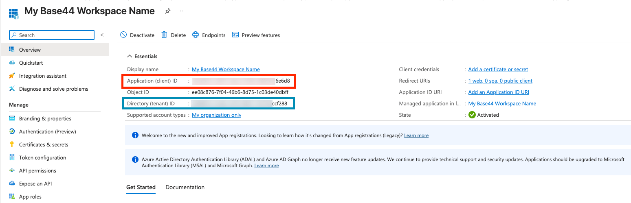
Task: Open Add an Application ID URI link
Action: pyautogui.click(x=499, y=92)
